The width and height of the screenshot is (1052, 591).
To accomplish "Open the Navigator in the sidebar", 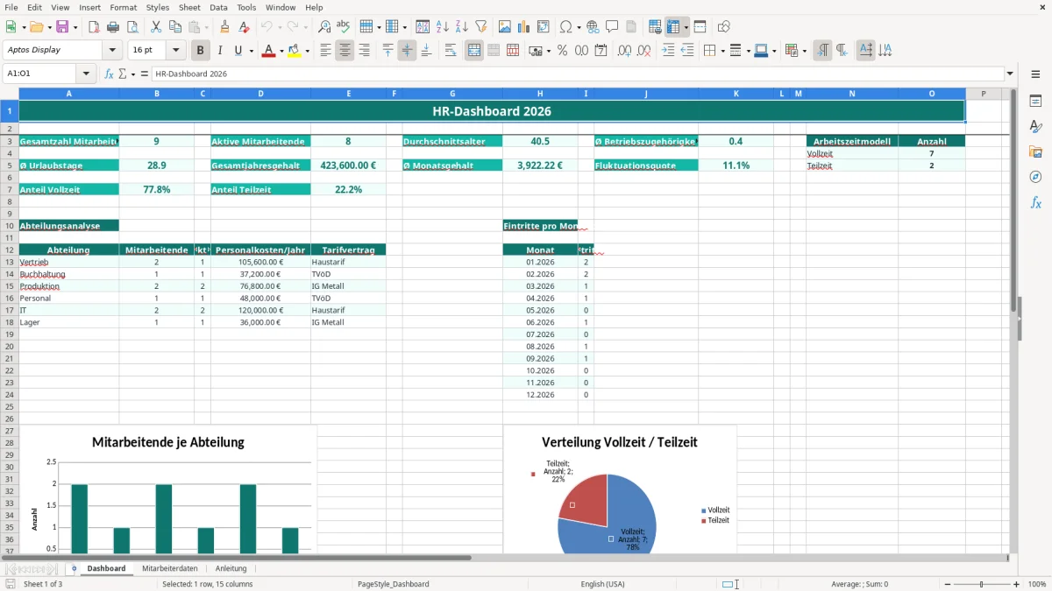I will pyautogui.click(x=1035, y=177).
